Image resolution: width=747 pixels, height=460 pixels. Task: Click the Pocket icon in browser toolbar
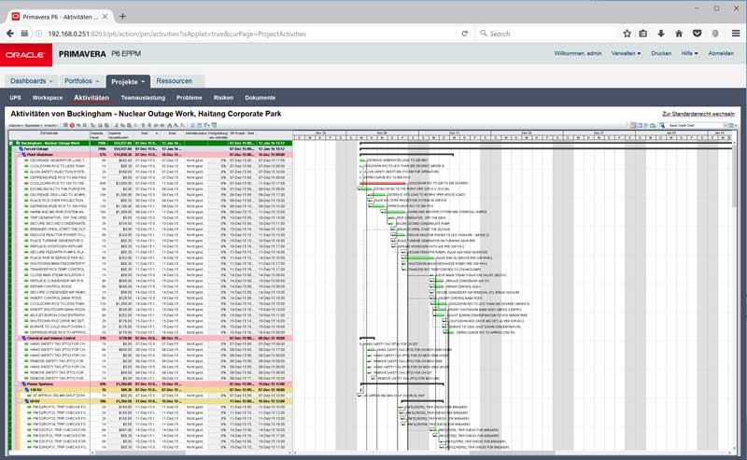[697, 34]
